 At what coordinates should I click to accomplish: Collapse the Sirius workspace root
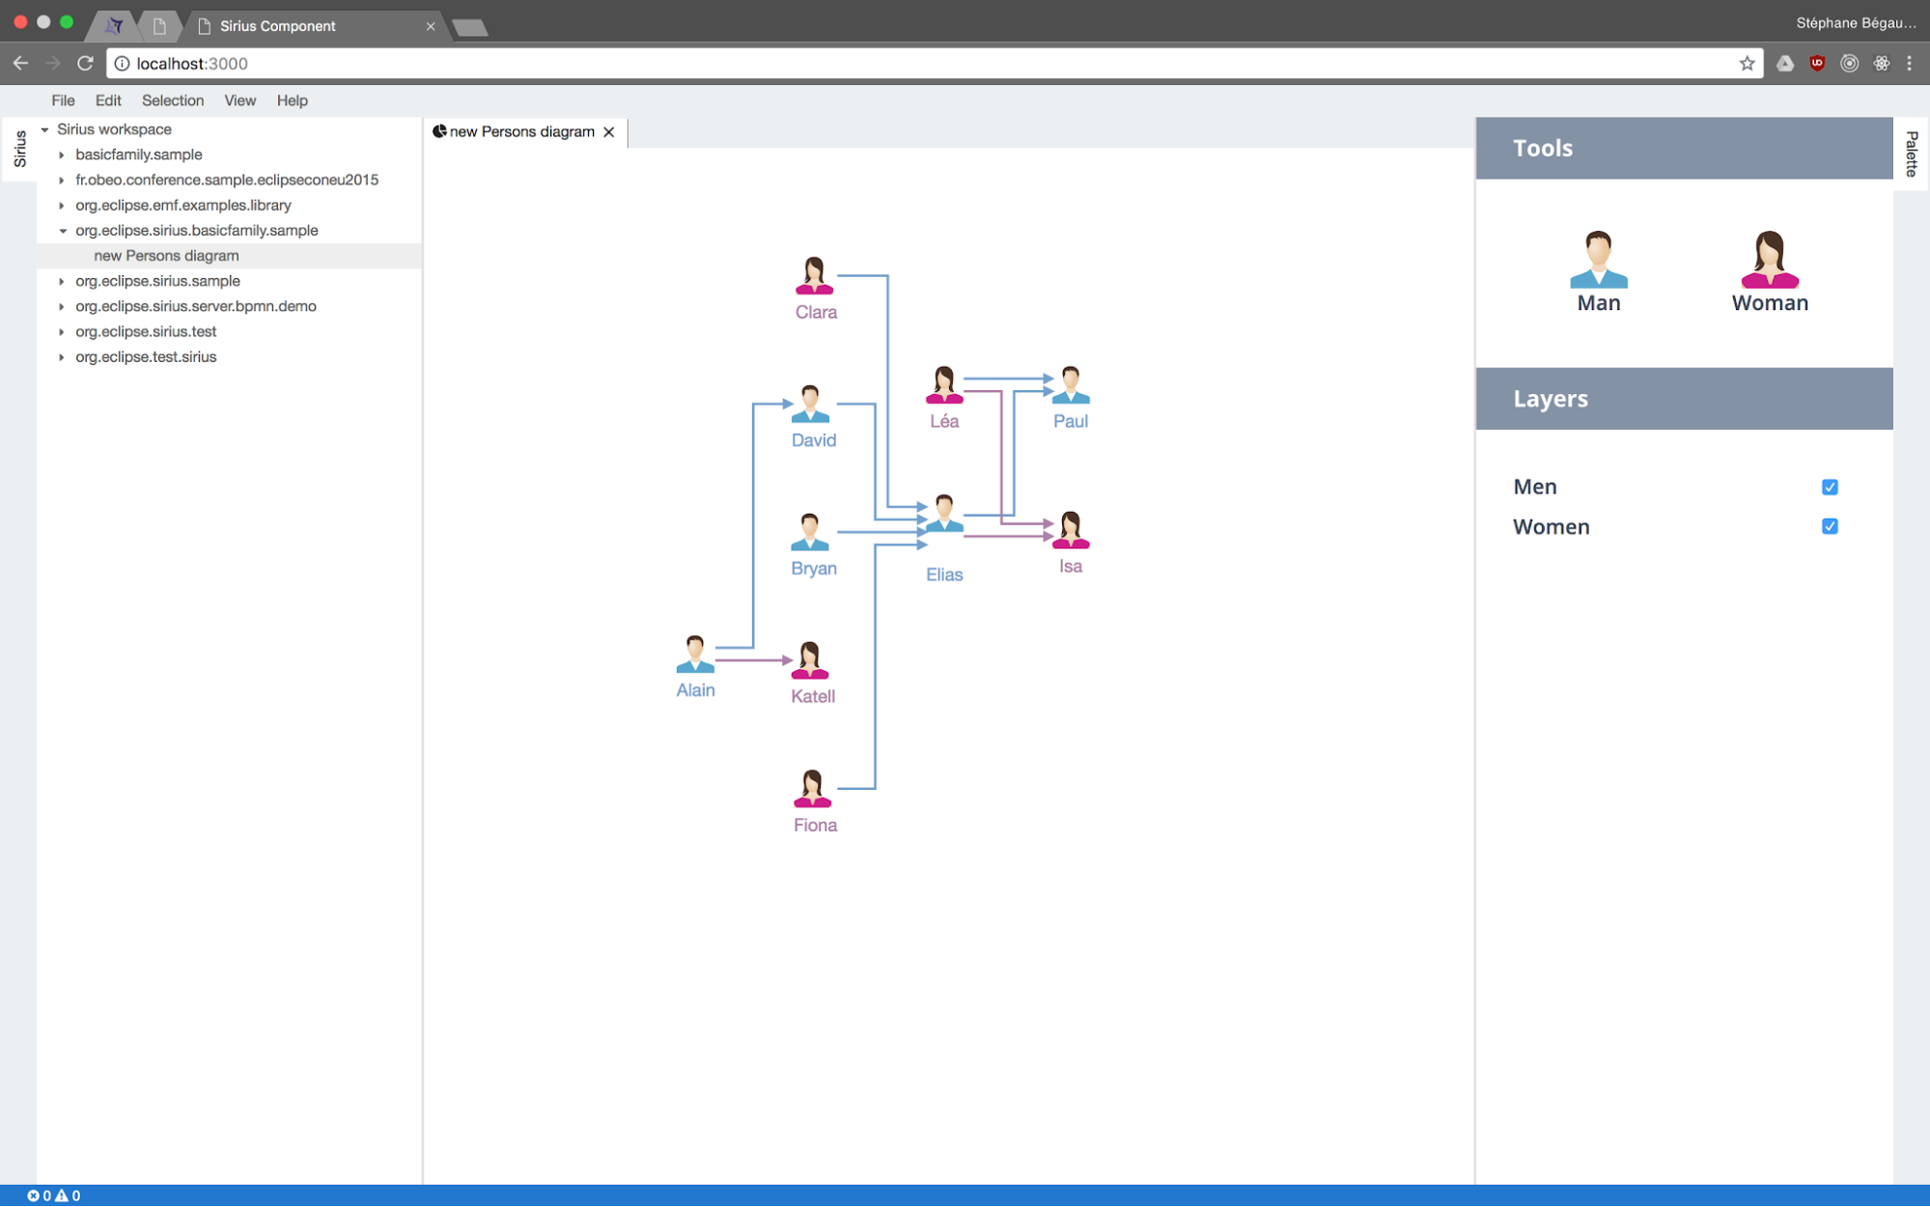click(44, 129)
